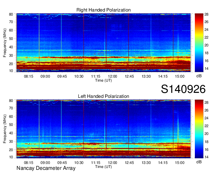Click the 10 MHz tick of Left Handed plot
The height and width of the screenshot is (172, 212).
click(11, 157)
